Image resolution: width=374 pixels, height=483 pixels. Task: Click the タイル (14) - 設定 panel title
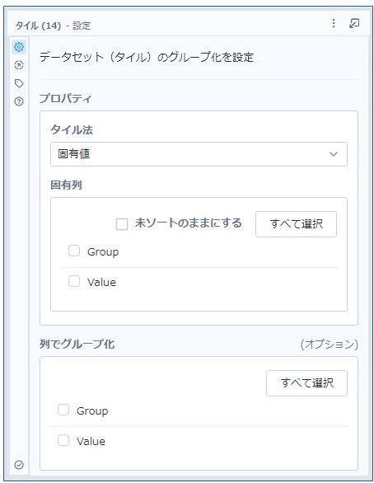click(x=53, y=26)
